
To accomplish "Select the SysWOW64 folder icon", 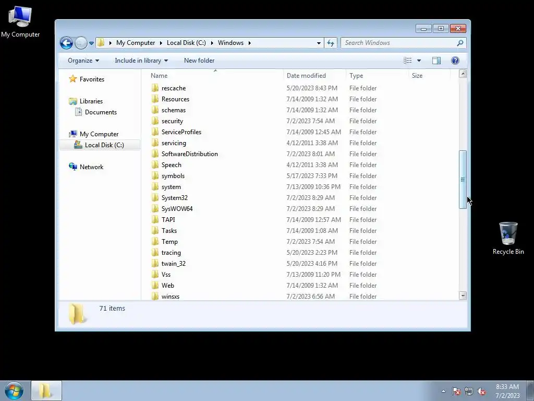I will [155, 208].
